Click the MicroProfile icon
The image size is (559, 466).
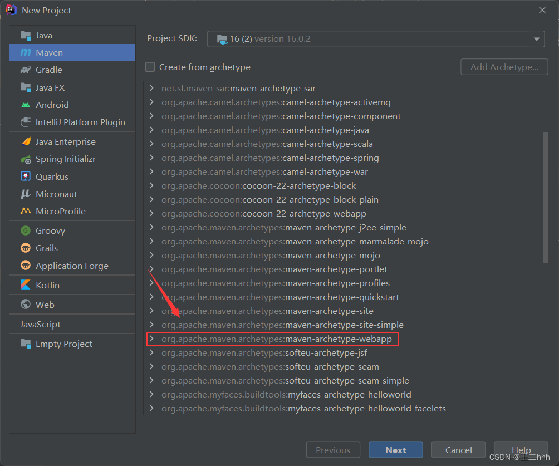[26, 211]
